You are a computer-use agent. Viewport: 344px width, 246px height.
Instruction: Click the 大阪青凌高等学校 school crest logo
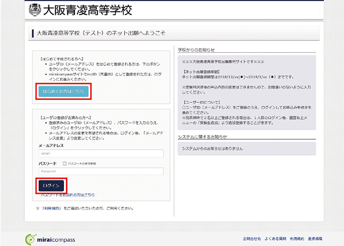point(35,10)
